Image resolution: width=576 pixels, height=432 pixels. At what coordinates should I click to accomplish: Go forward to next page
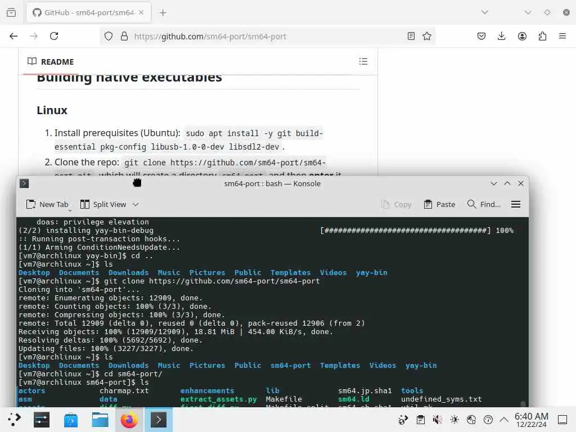click(34, 36)
